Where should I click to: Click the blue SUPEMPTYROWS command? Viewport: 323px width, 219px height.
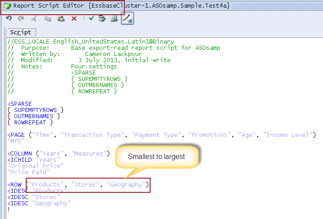36,110
